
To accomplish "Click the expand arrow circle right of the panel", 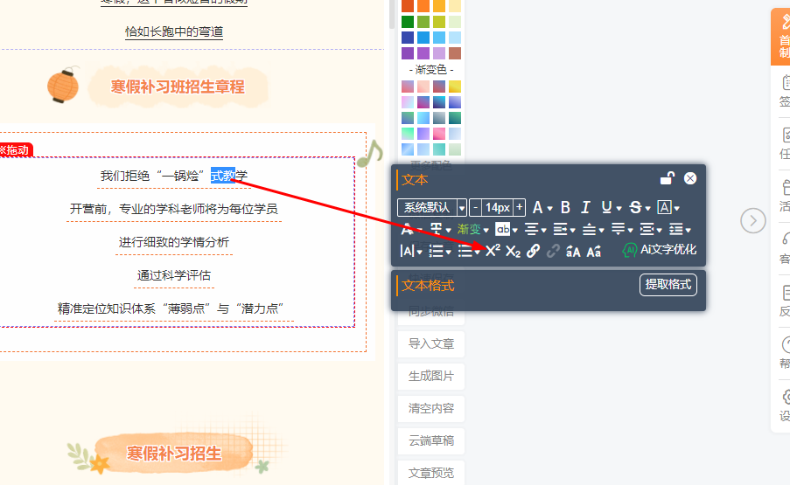I will (753, 220).
